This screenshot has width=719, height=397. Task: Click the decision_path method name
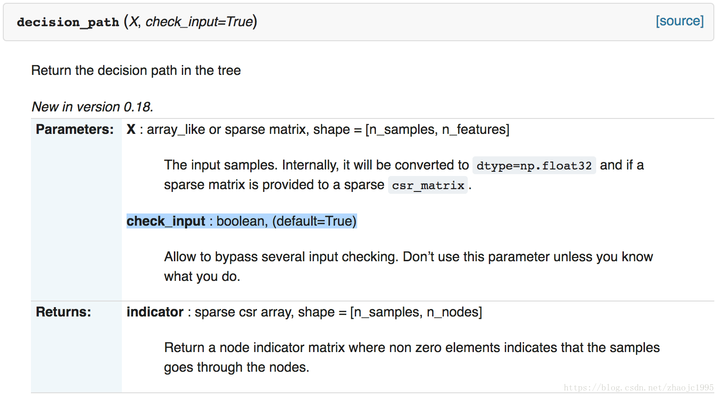68,22
